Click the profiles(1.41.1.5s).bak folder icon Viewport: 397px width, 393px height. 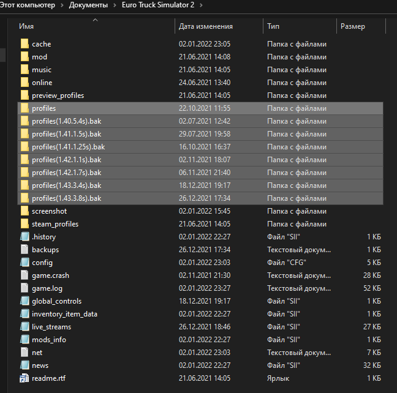(25, 134)
